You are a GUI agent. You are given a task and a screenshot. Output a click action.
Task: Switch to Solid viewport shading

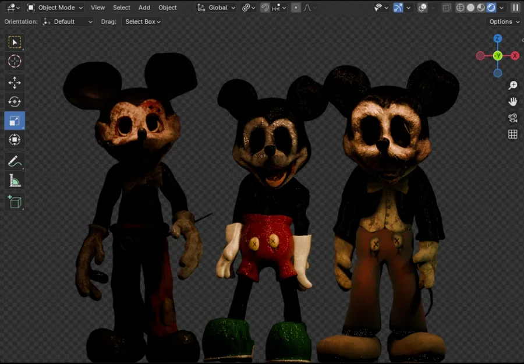pos(471,8)
